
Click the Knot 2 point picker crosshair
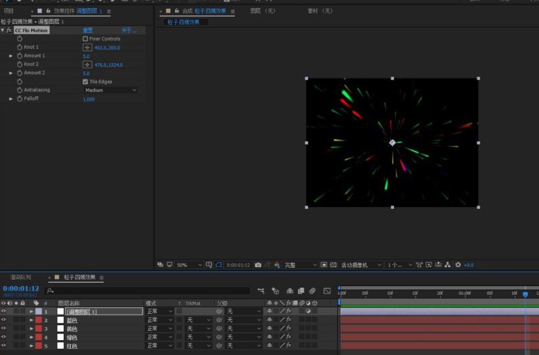coord(87,64)
